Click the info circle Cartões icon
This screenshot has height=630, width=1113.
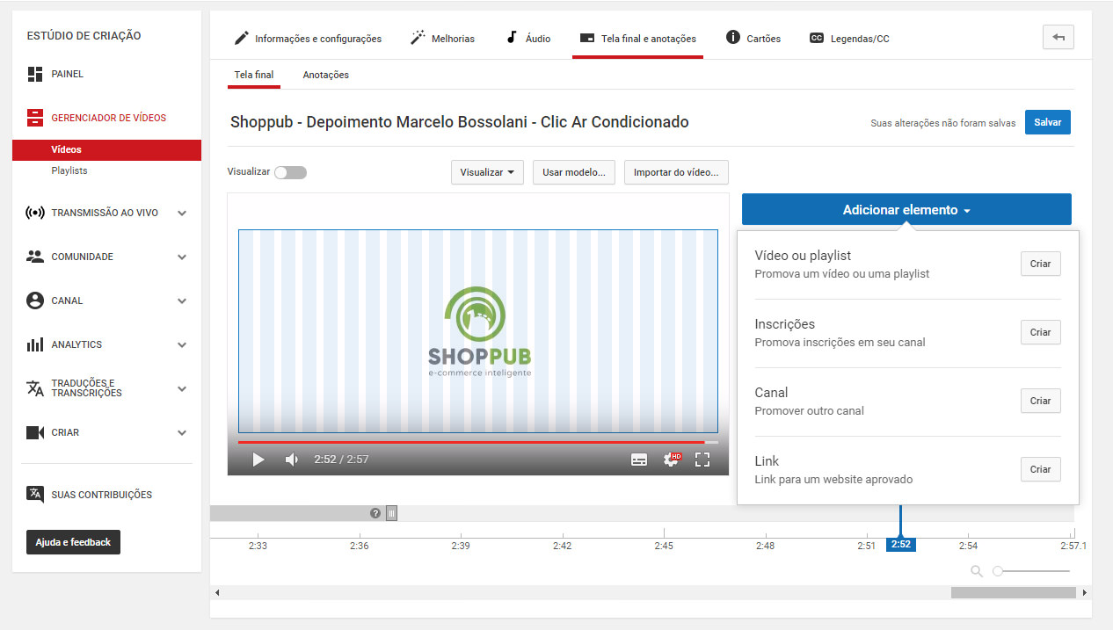pos(732,37)
